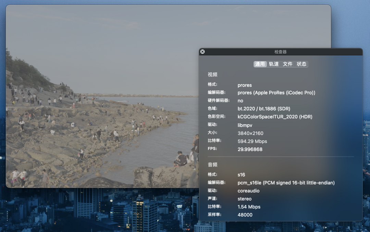
Task: Click the FPS value 29.996868
Action: pyautogui.click(x=250, y=149)
